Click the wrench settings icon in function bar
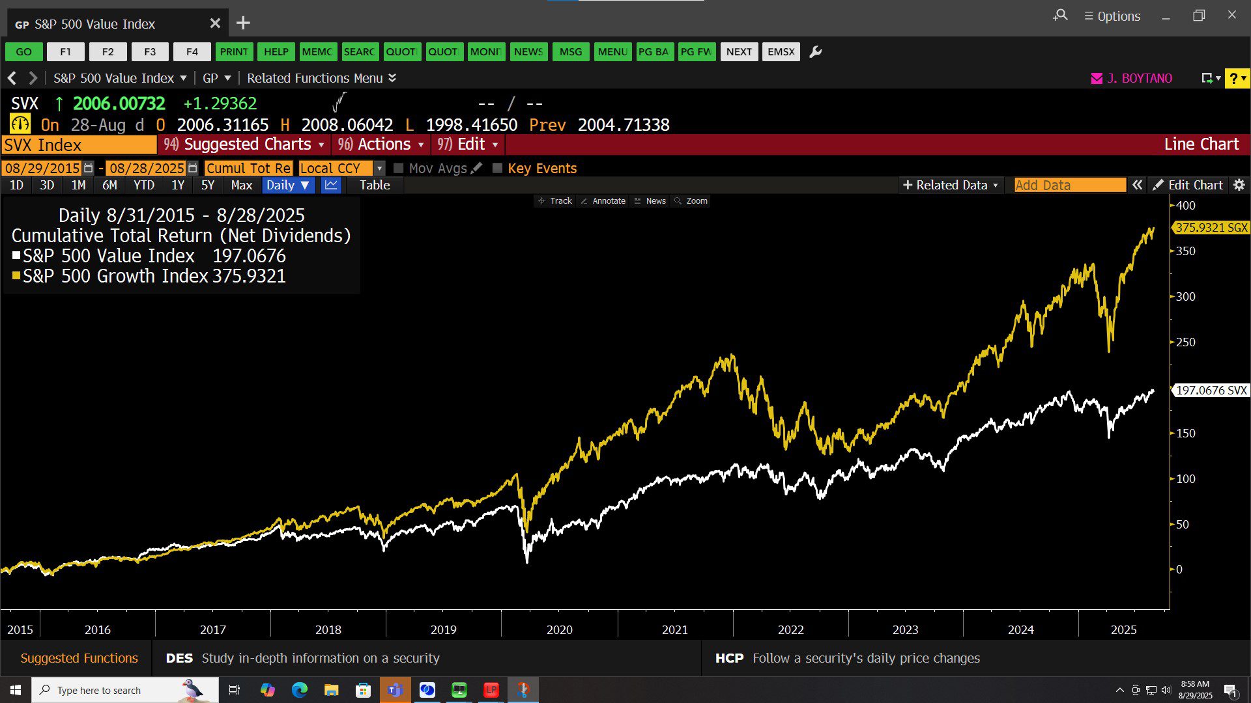 (815, 52)
